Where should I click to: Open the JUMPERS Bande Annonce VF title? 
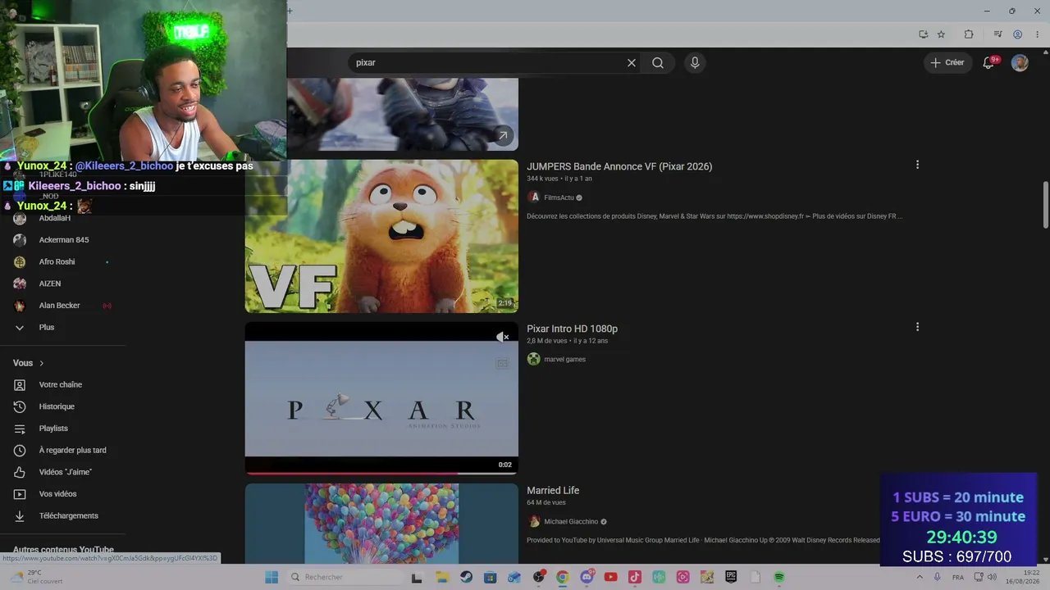point(619,166)
